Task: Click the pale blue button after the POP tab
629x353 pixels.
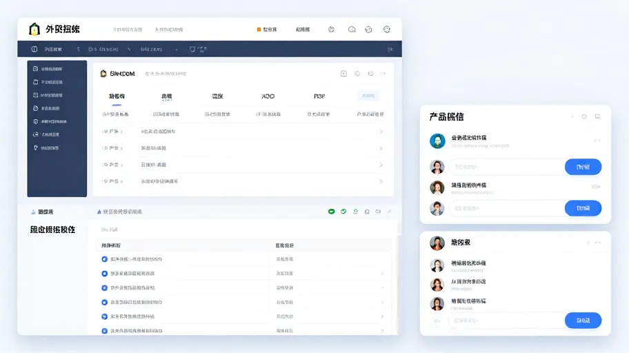Action: [x=368, y=96]
